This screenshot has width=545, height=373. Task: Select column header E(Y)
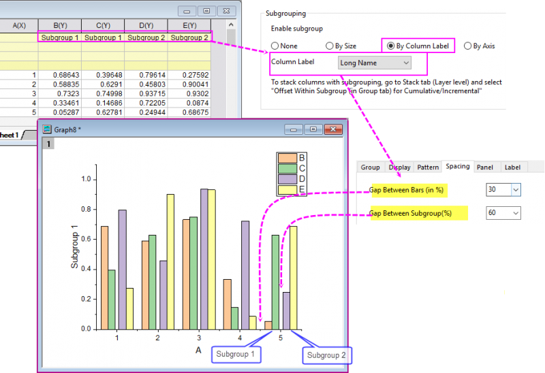click(x=189, y=26)
